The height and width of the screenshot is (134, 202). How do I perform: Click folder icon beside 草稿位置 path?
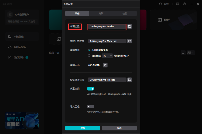129,26
